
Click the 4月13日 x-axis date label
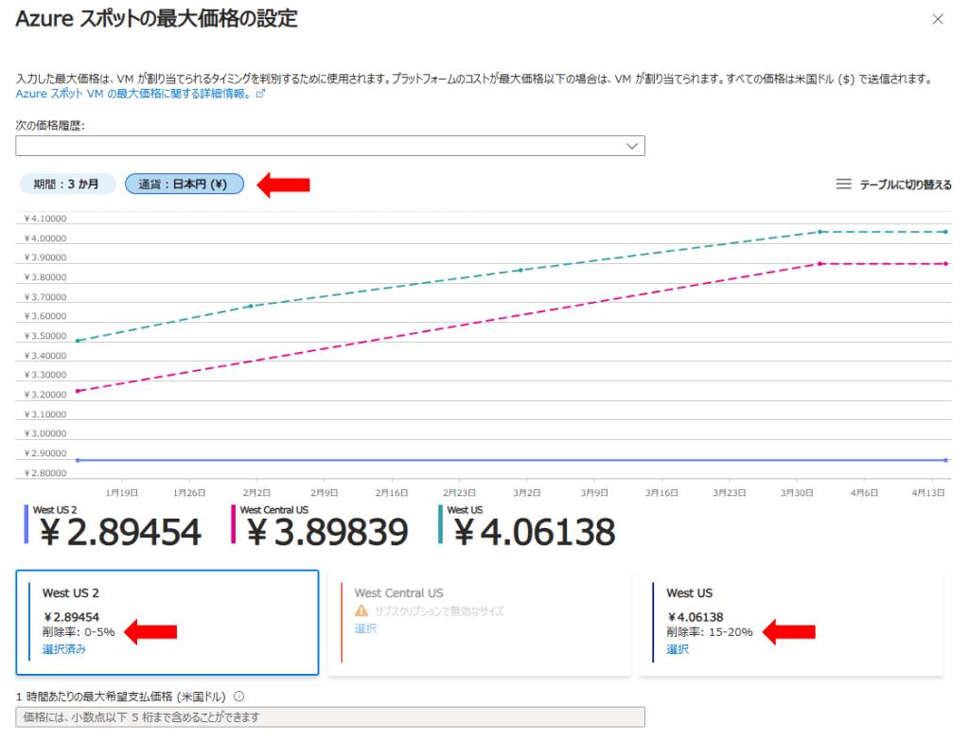click(928, 493)
